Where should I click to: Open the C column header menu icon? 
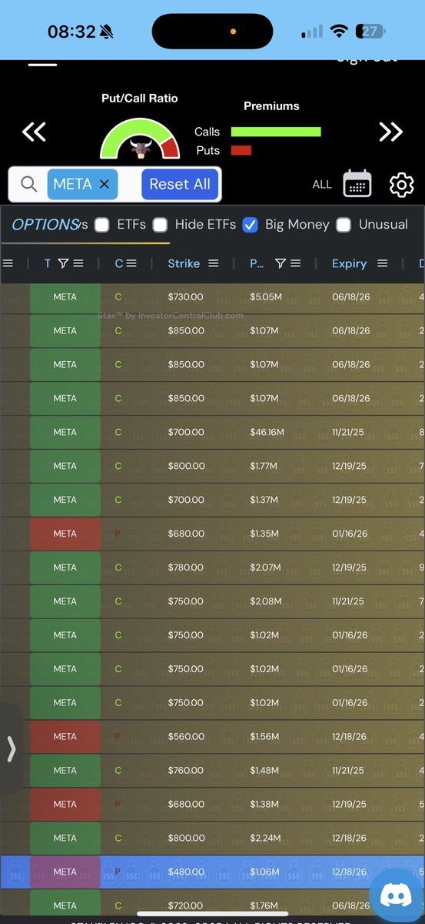point(131,263)
